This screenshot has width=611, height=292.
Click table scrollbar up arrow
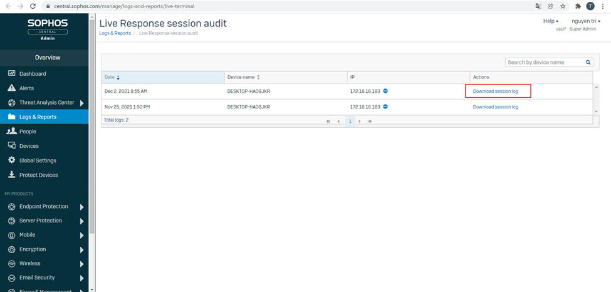coord(596,86)
